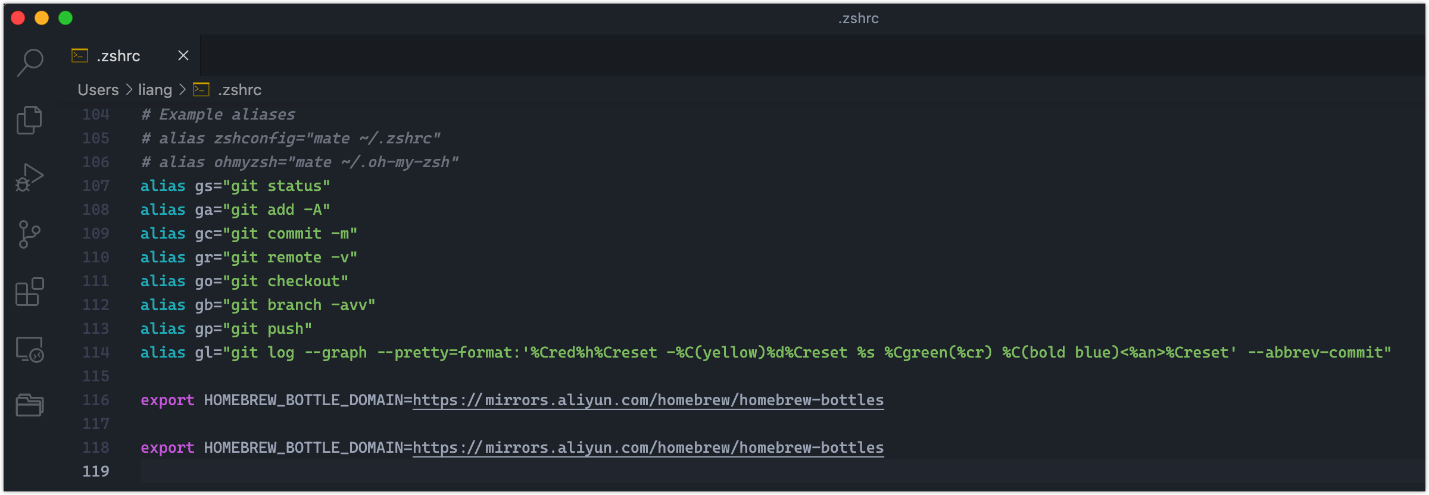Open the aliyun homebrew mirror link on line 116
The width and height of the screenshot is (1429, 495).
point(648,400)
